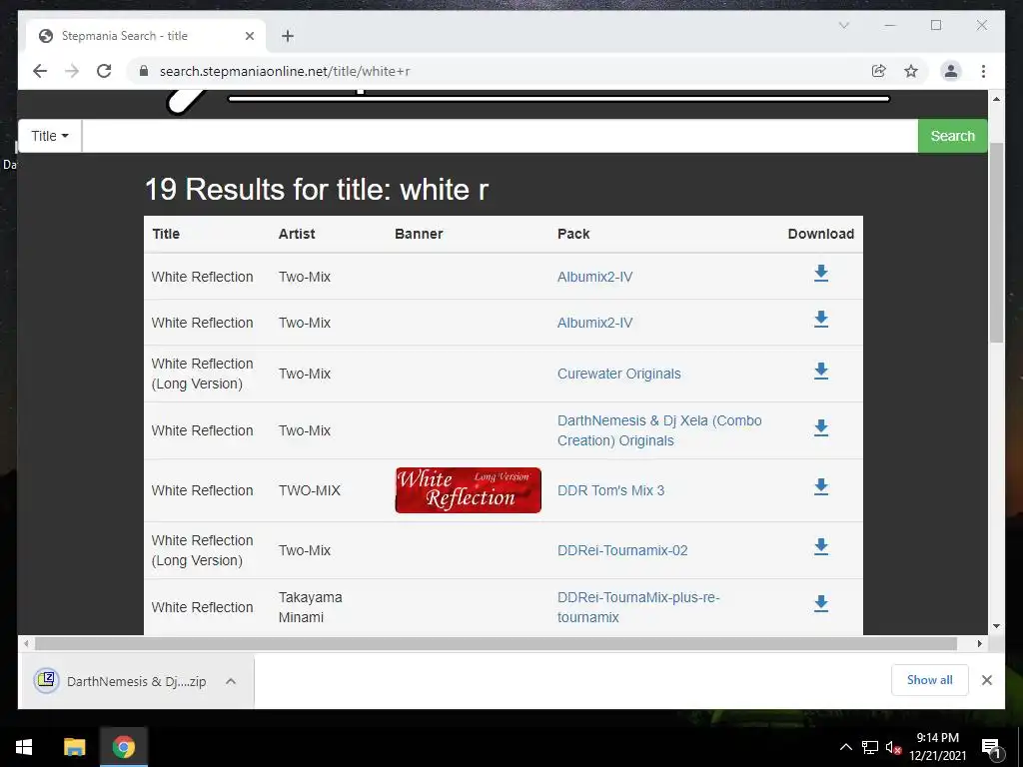This screenshot has height=767, width=1023.
Task: Open the tab search chevron
Action: [x=843, y=25]
